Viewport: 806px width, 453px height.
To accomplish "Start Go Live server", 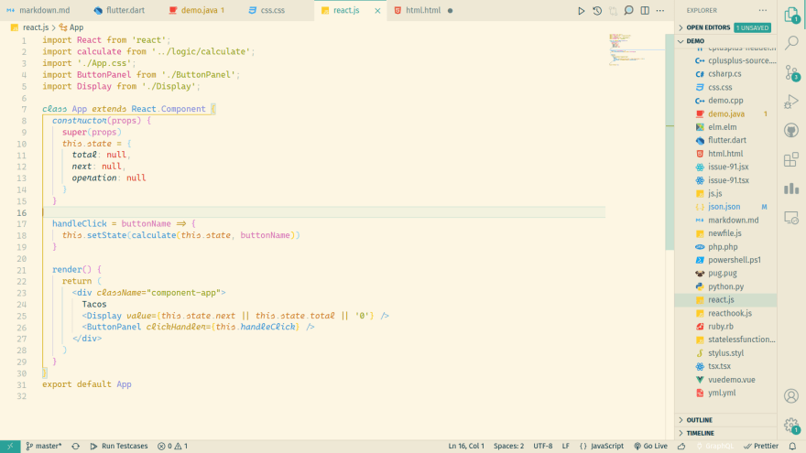I will (x=651, y=446).
